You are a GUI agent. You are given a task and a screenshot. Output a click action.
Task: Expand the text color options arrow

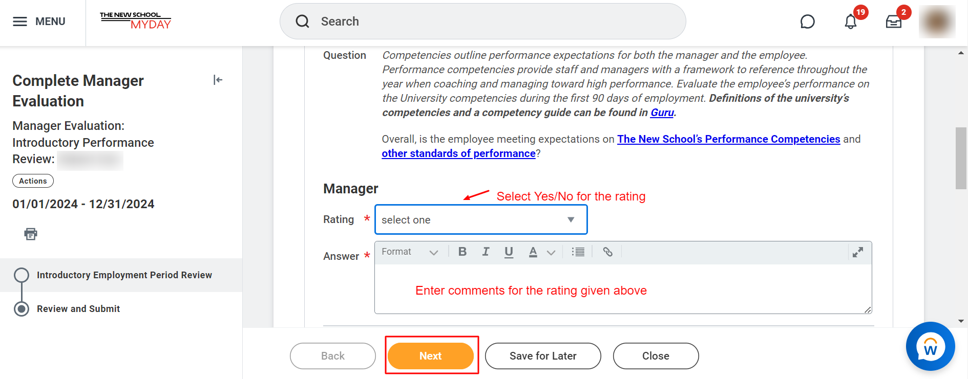click(551, 252)
